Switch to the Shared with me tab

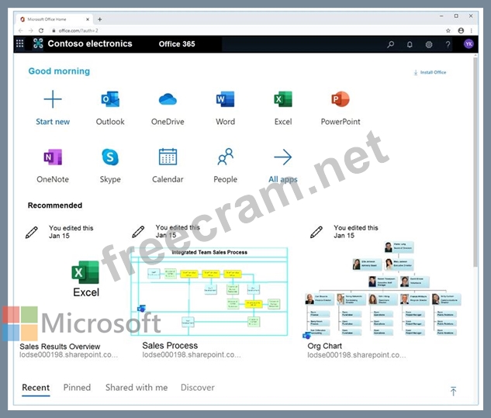coord(137,388)
